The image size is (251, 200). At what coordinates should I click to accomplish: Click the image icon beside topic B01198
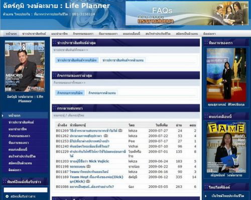pos(88,166)
